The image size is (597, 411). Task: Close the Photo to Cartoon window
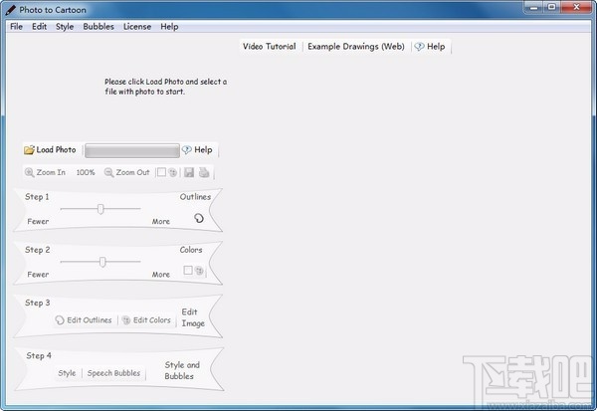(x=576, y=7)
